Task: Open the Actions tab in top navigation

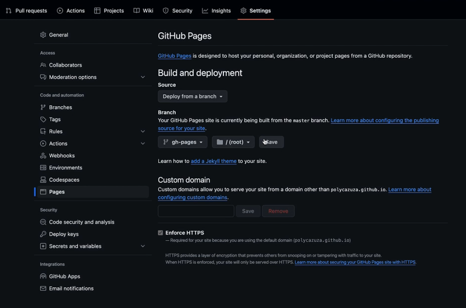Action: (x=70, y=10)
